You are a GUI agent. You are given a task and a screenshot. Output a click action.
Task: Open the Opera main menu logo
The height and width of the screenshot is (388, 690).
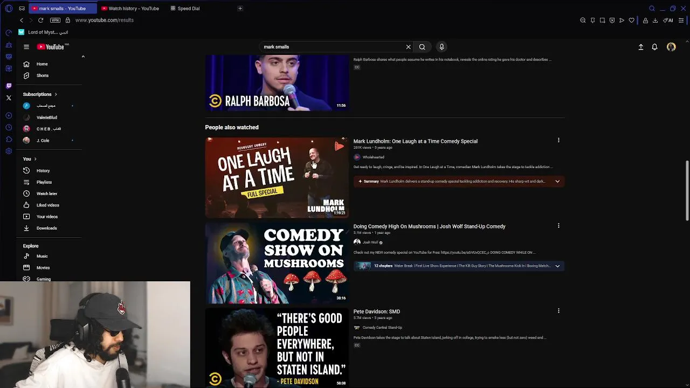point(9,9)
